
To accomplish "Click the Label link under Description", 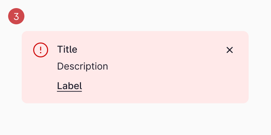I will point(69,86).
